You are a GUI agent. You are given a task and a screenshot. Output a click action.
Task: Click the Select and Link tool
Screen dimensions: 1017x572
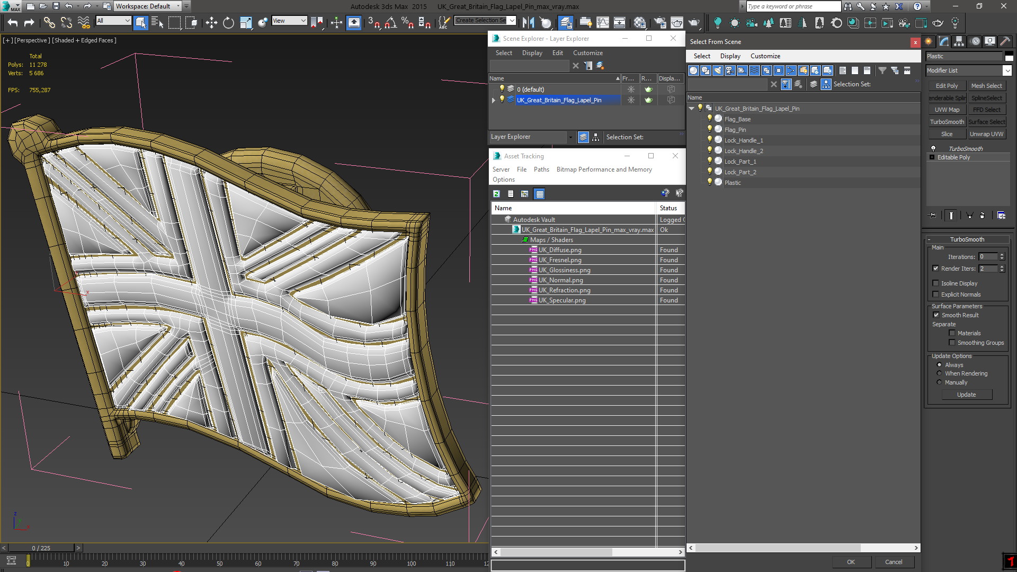pyautogui.click(x=49, y=22)
